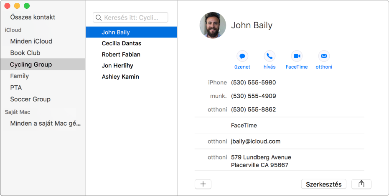This screenshot has height=196, width=389.
Task: Open the Soccer Group list
Action: [x=30, y=99]
